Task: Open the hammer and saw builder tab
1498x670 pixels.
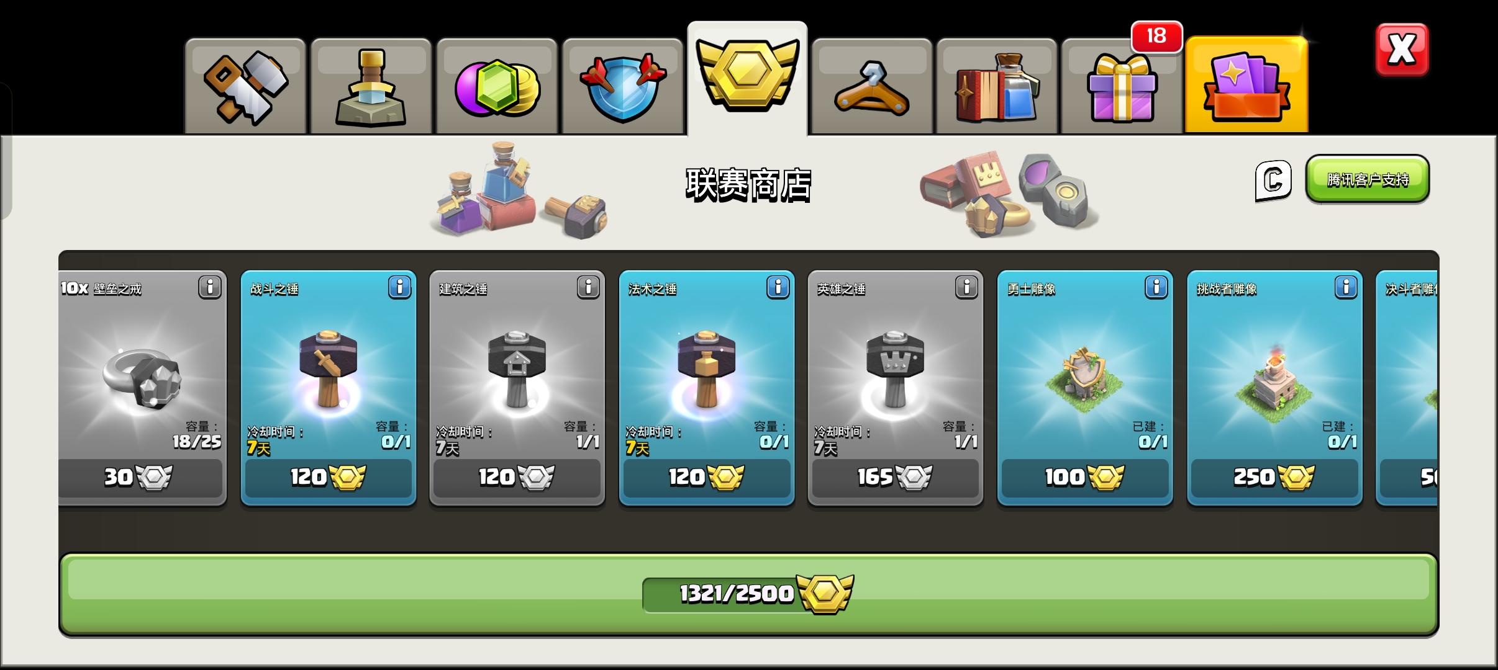Action: (245, 87)
